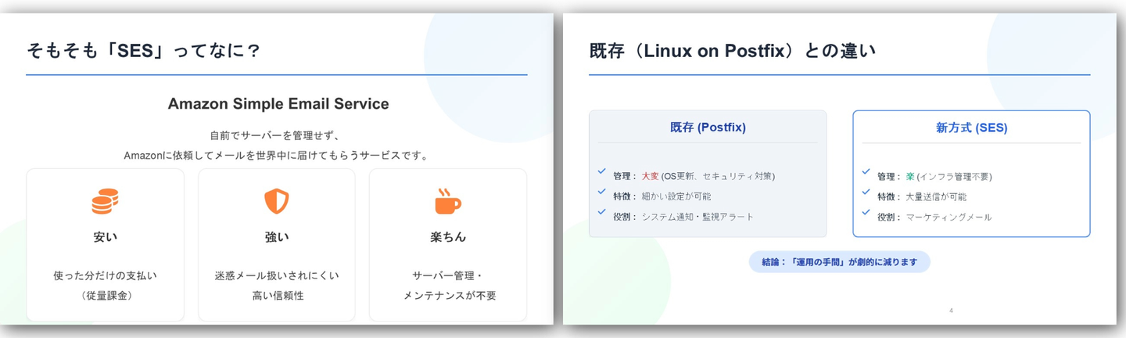Click the checkmark beside 大量送信が可能
1126x338 pixels.
click(866, 192)
